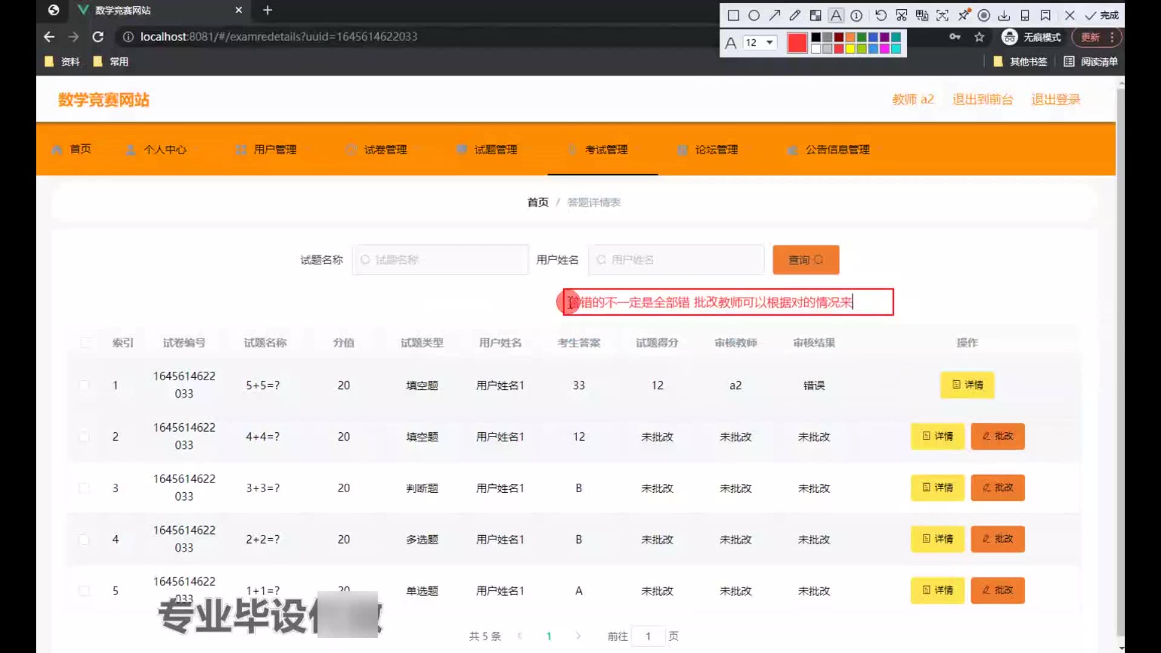Pick the mosaic blur tool
Screen dimensions: 1161x653
[816, 16]
